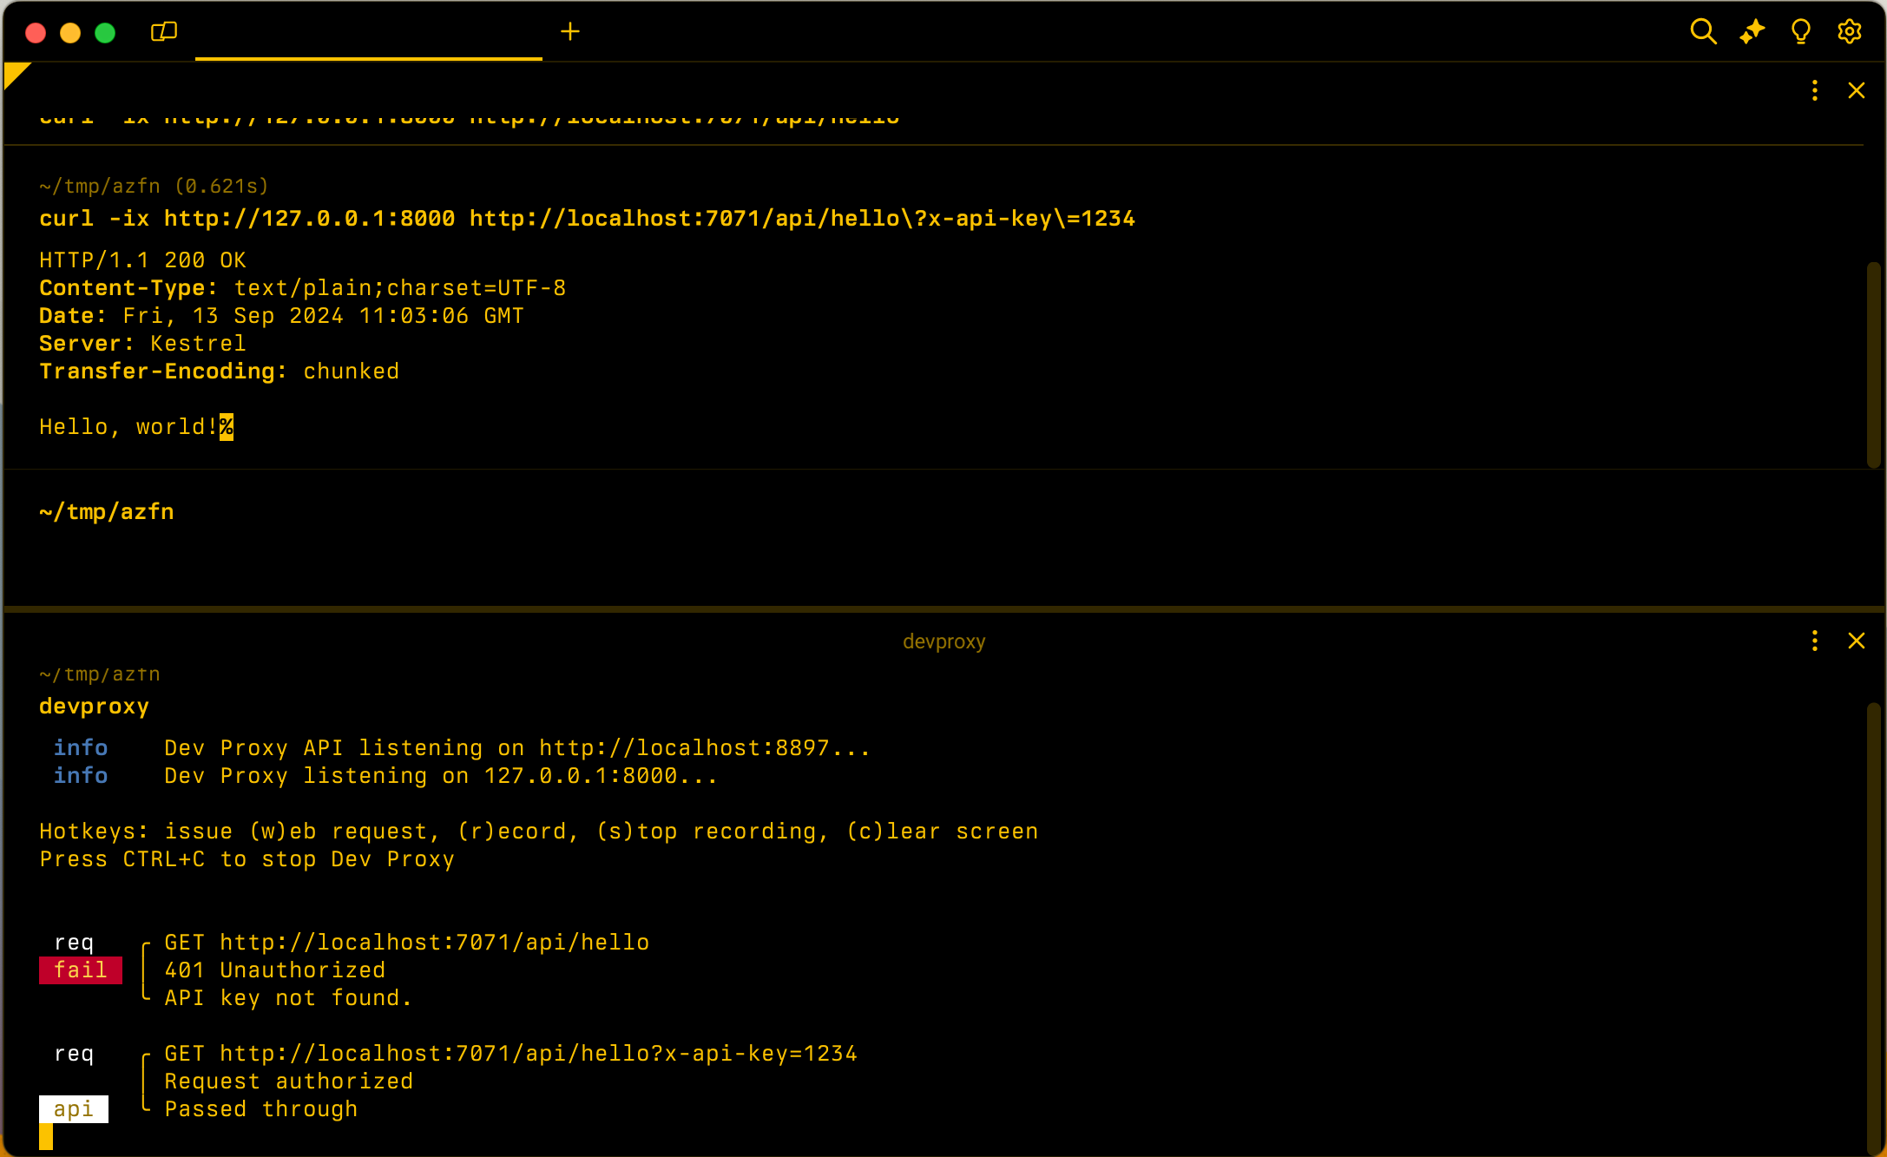Open the GET localhost:7071/api/hello?x-api-key=1234 URL
Viewport: 1887px width, 1157px height.
click(x=538, y=1054)
